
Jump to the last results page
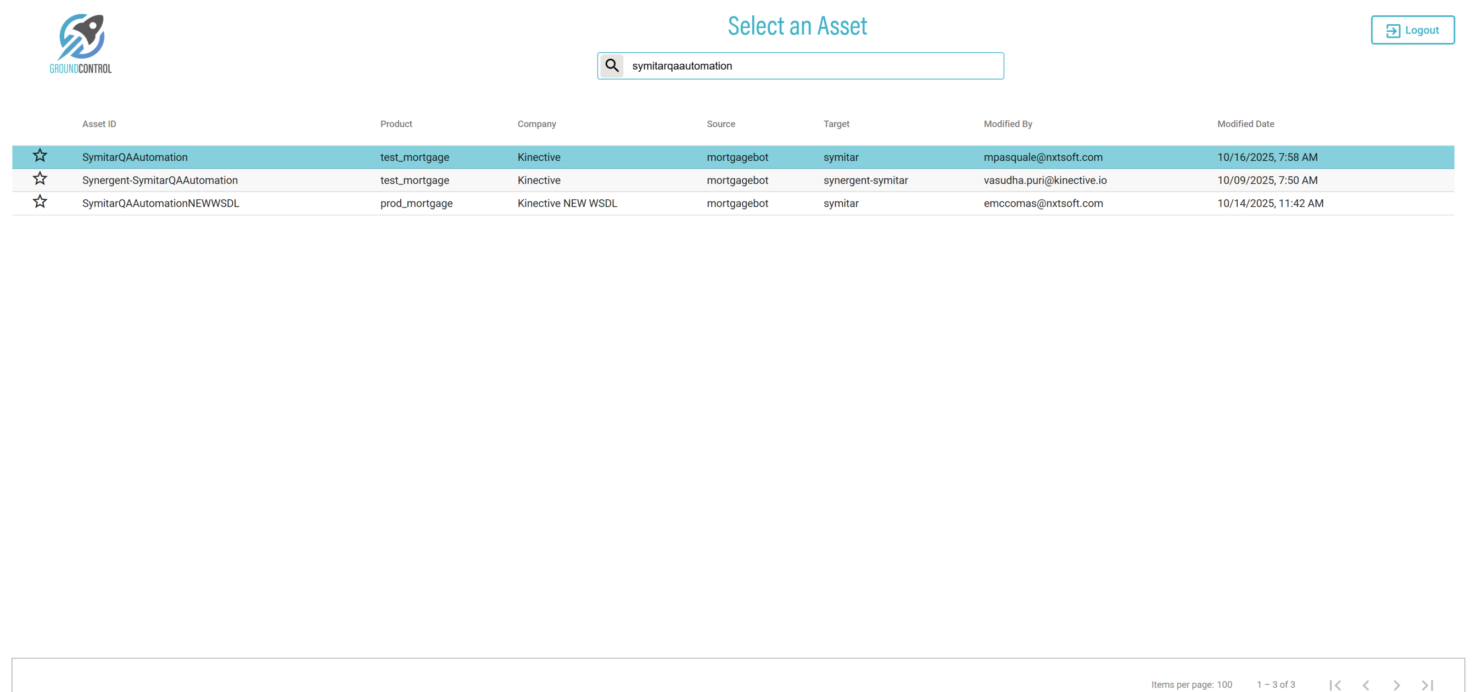(x=1427, y=684)
